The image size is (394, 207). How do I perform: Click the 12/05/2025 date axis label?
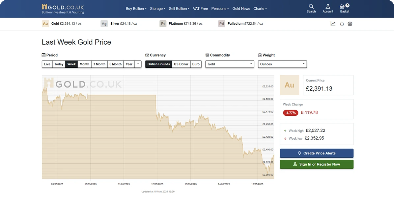(157, 184)
